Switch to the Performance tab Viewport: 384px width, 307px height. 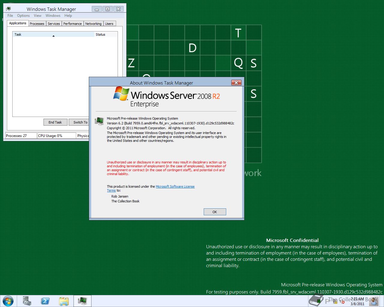[x=73, y=24]
